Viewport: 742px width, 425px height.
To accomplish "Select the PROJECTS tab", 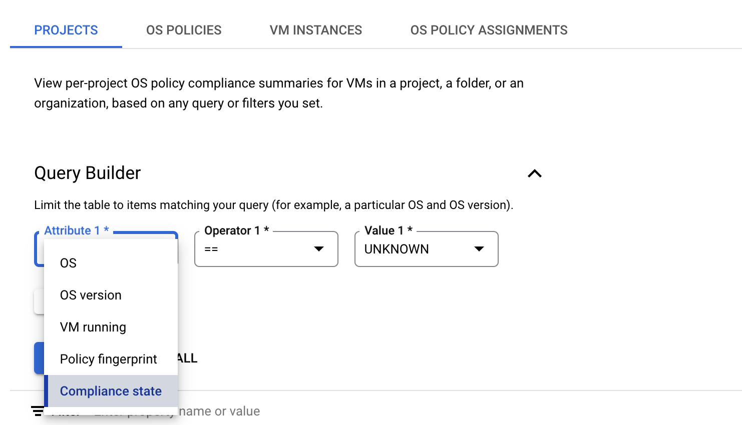I will [x=66, y=30].
